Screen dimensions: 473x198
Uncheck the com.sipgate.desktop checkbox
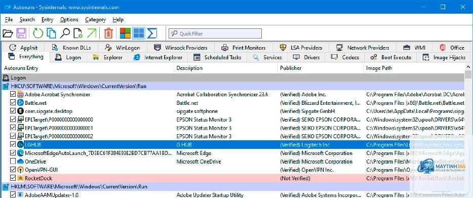(13, 111)
